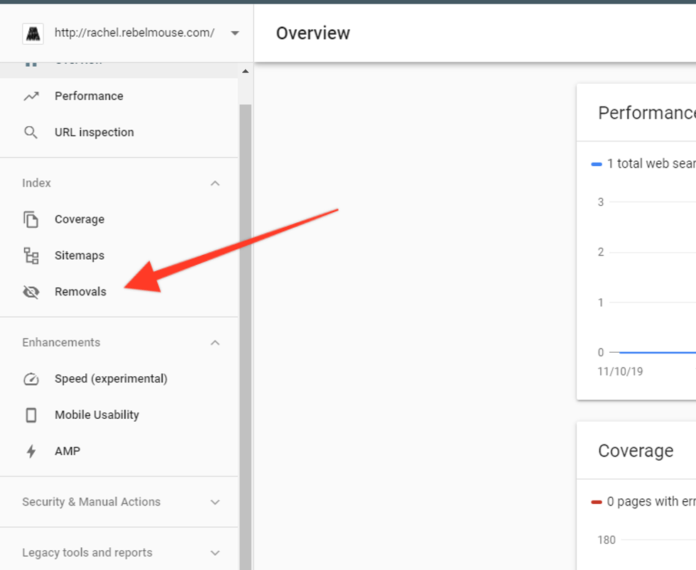Click the Mobile Usability phone icon
The image size is (696, 570).
point(31,415)
